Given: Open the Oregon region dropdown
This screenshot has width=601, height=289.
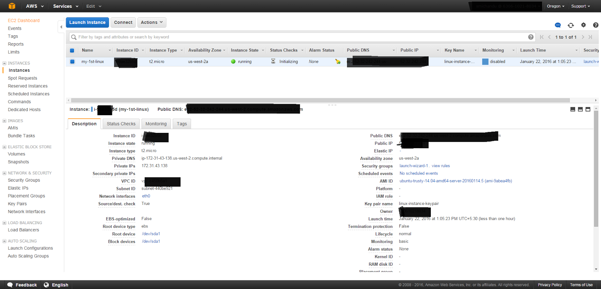Looking at the screenshot, I should click(556, 6).
